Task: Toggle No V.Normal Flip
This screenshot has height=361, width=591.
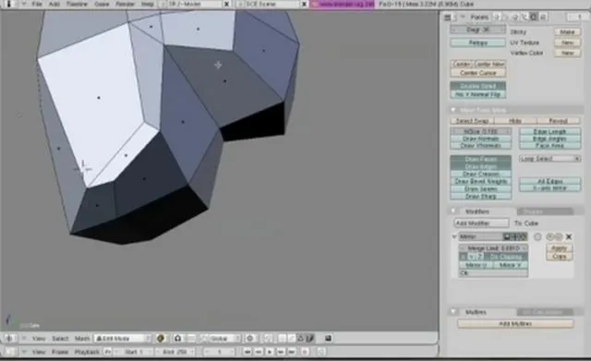Action: tap(478, 94)
